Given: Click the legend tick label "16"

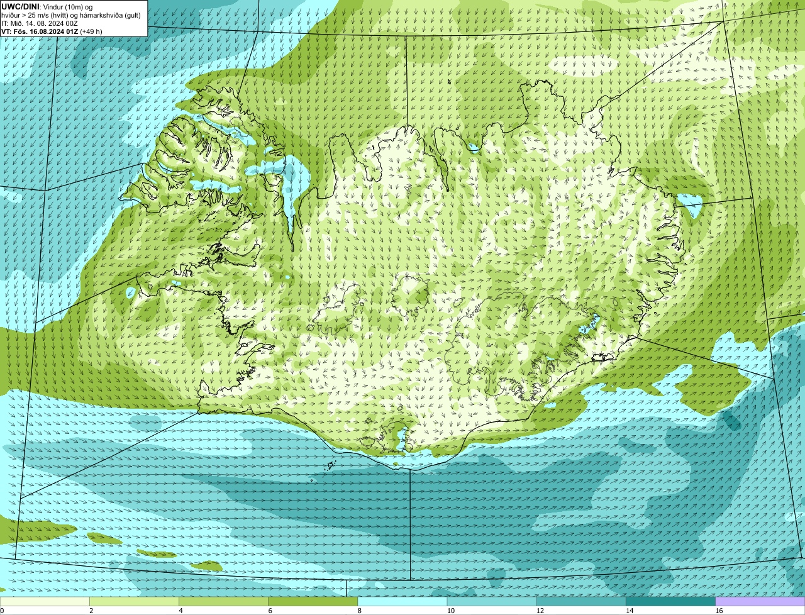Looking at the screenshot, I should coord(718,611).
